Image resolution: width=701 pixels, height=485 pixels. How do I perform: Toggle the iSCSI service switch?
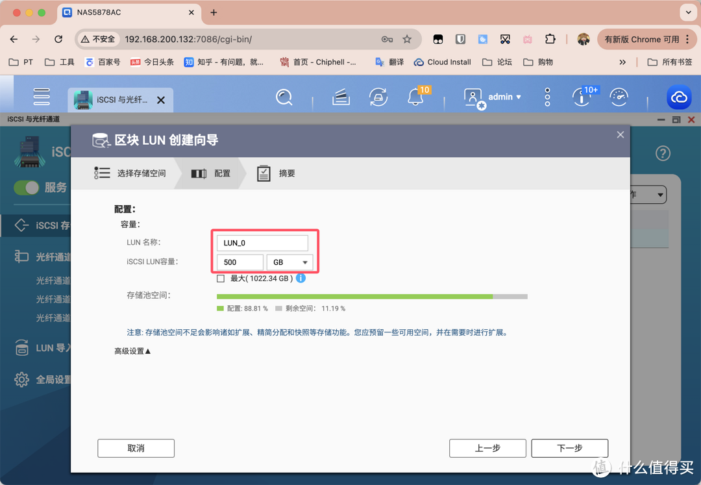27,187
